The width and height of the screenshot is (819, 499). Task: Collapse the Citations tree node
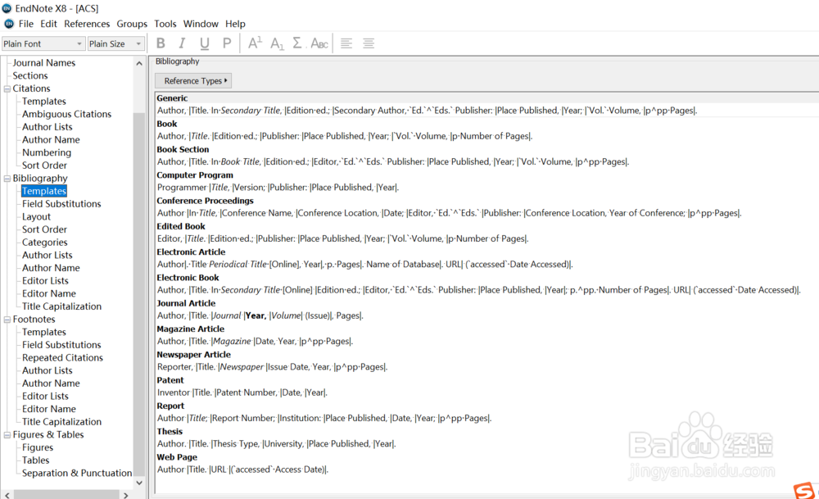[7, 88]
